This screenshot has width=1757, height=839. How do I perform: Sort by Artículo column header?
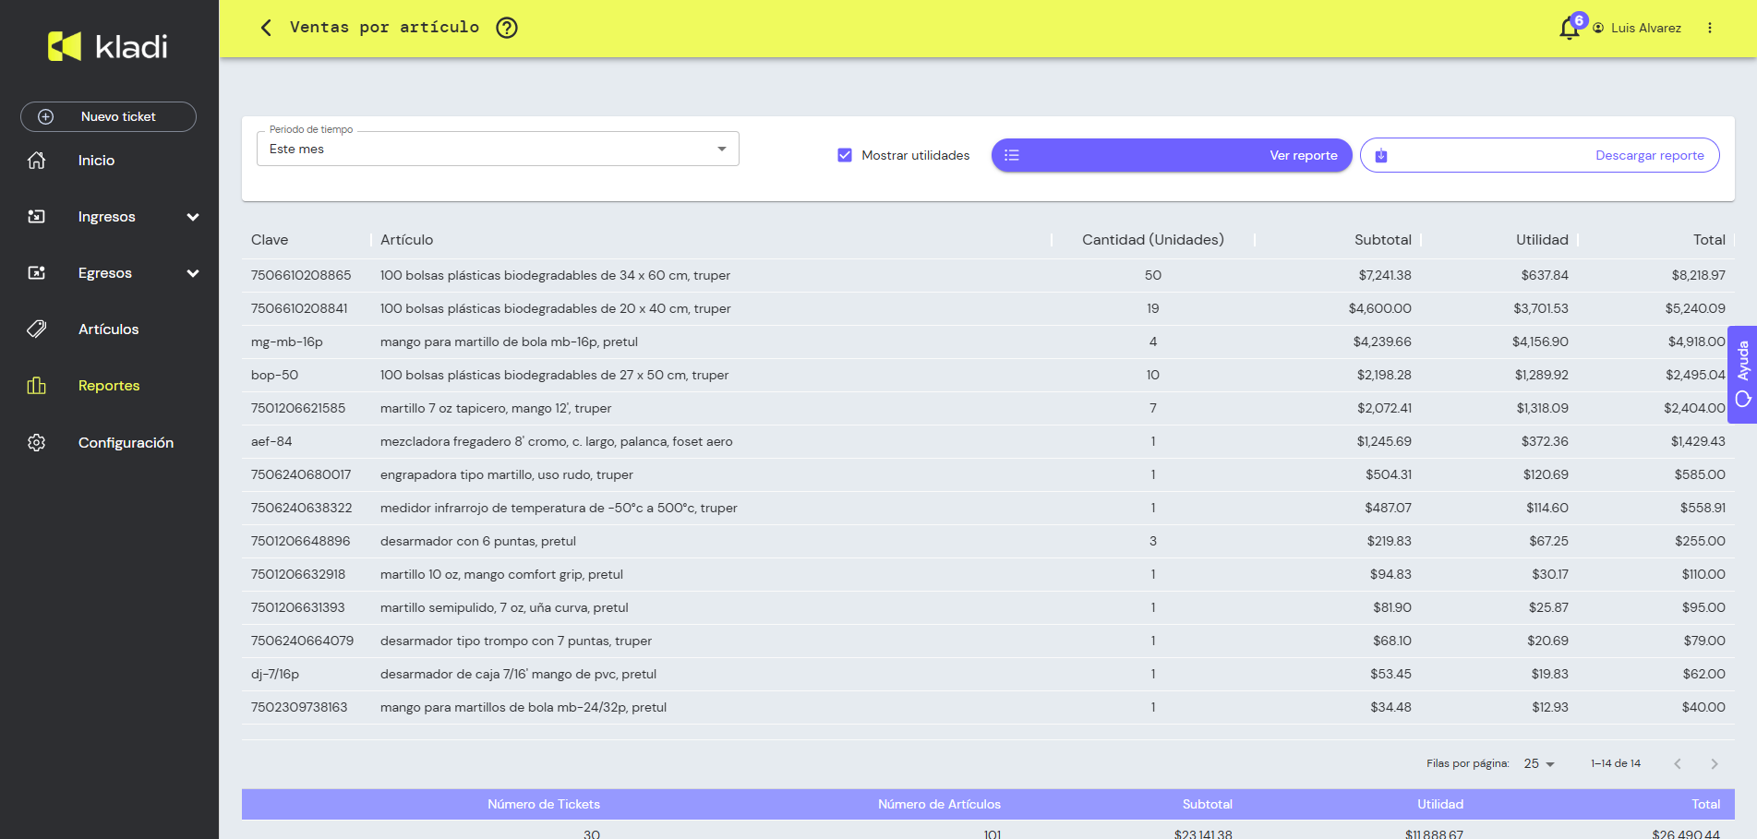click(407, 240)
